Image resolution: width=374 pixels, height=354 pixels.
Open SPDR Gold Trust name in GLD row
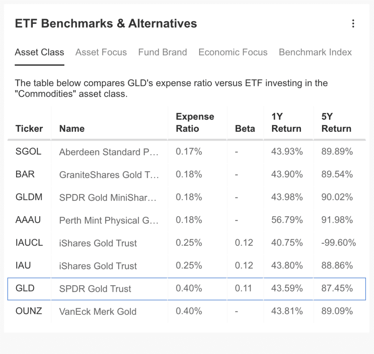tap(95, 289)
